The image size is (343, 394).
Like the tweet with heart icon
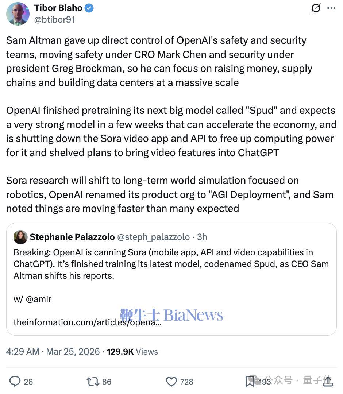pos(171,382)
